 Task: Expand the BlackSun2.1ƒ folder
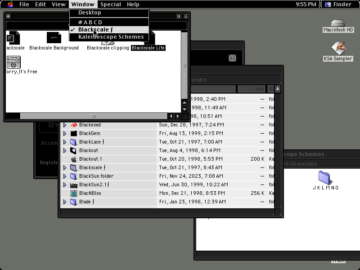click(65, 184)
